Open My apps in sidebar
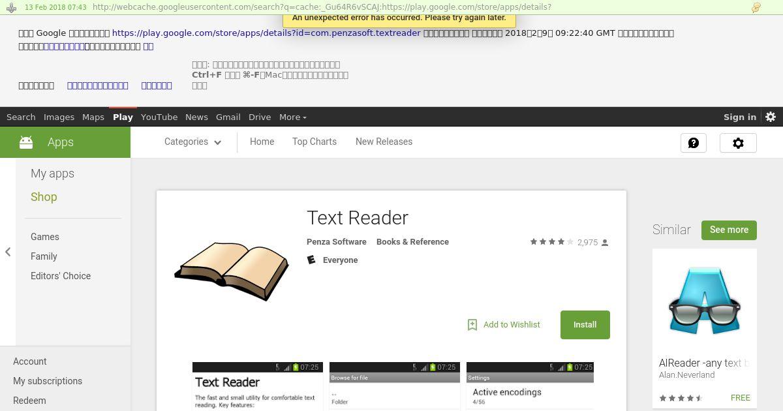The width and height of the screenshot is (783, 411). pos(52,174)
